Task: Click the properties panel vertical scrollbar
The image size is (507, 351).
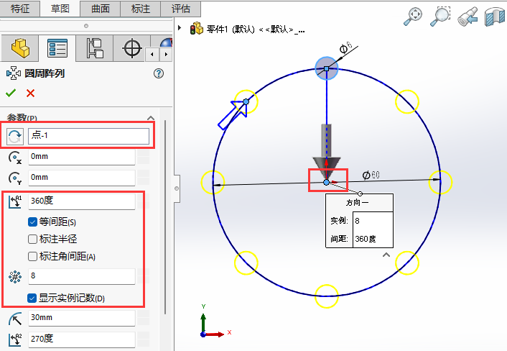Action: (x=165, y=217)
